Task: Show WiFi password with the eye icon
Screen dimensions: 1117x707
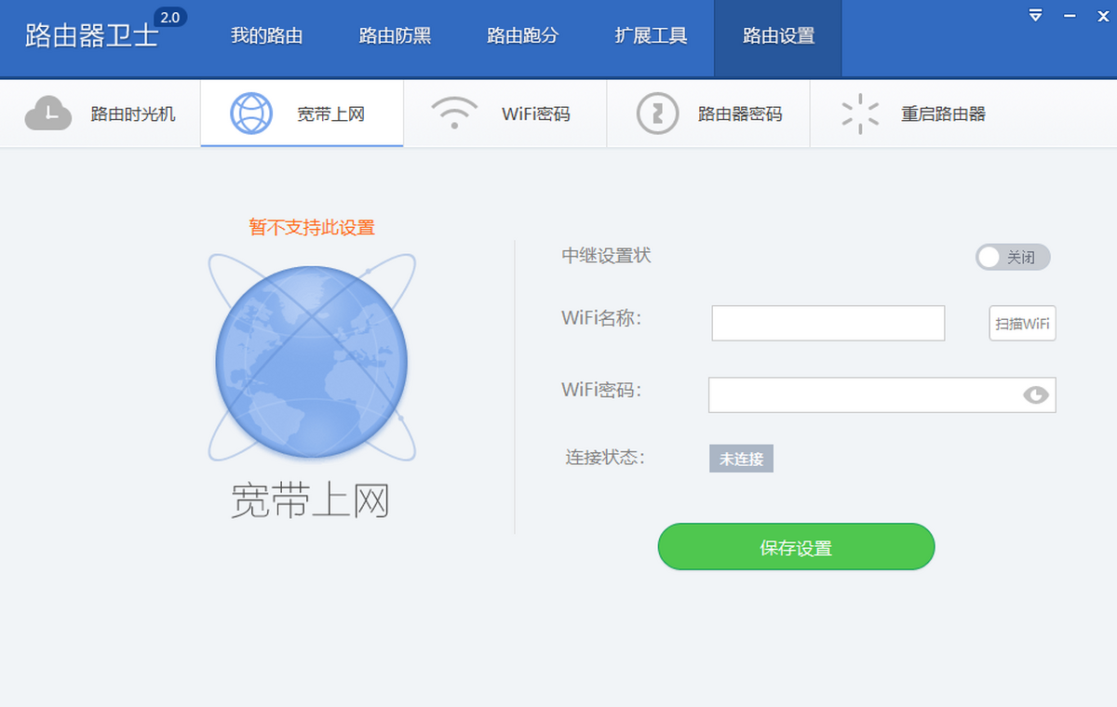Action: point(1035,395)
